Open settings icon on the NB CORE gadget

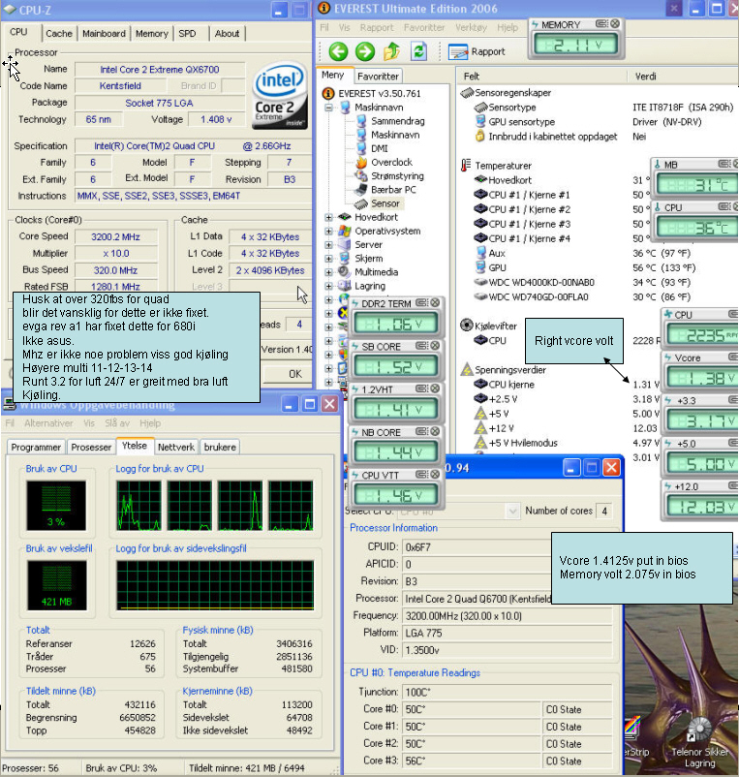click(421, 431)
